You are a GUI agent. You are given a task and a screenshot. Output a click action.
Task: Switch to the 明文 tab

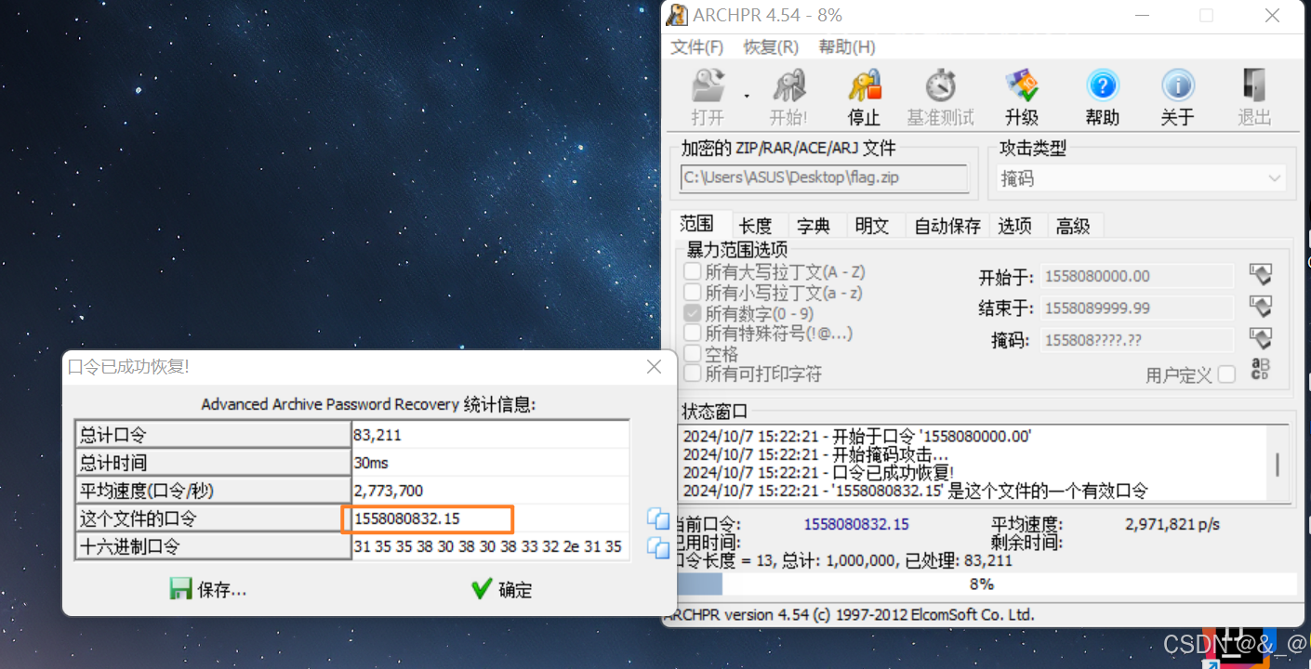click(x=872, y=226)
